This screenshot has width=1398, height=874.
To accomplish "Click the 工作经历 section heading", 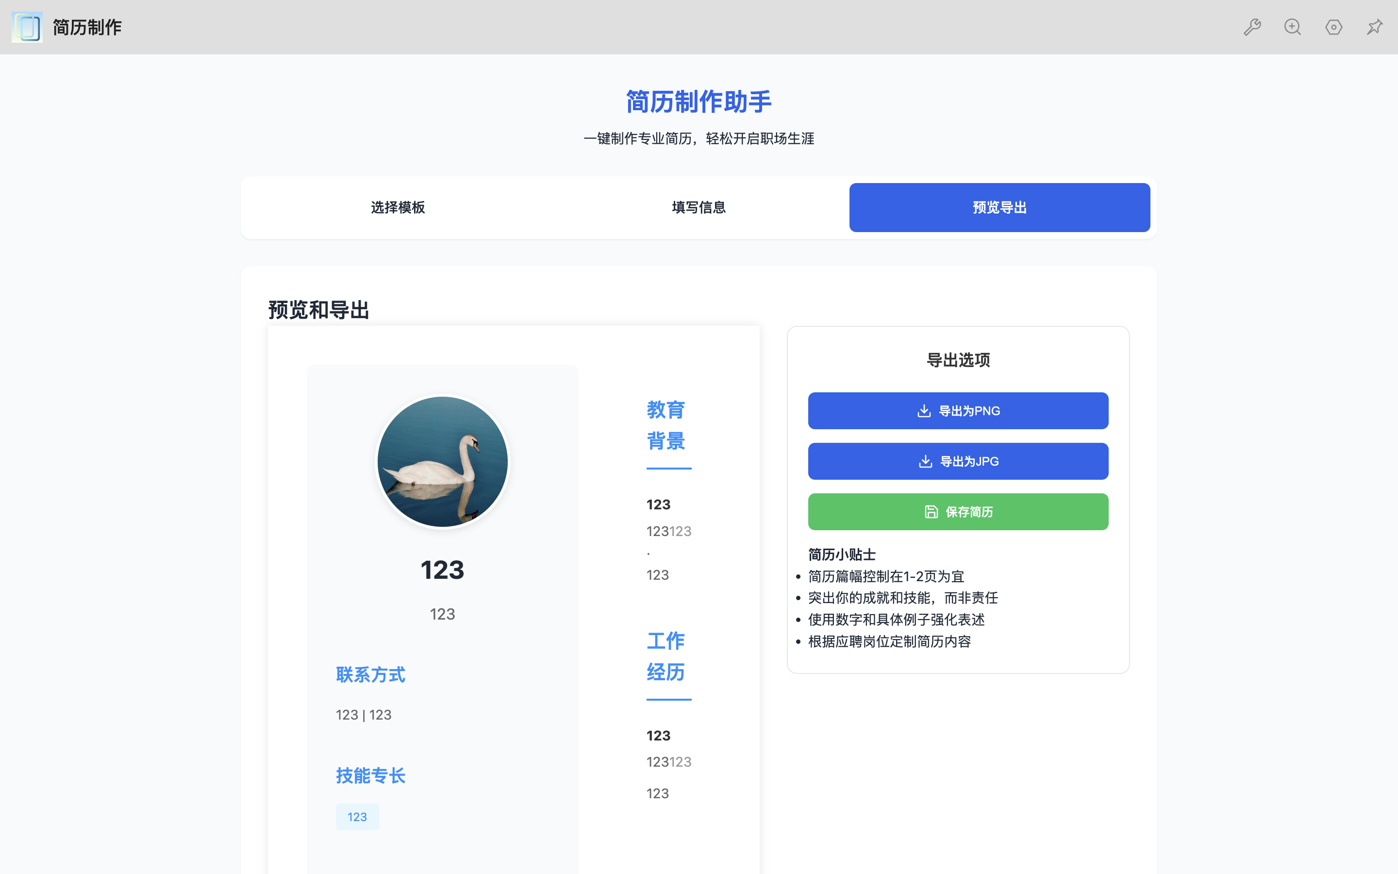I will [666, 656].
